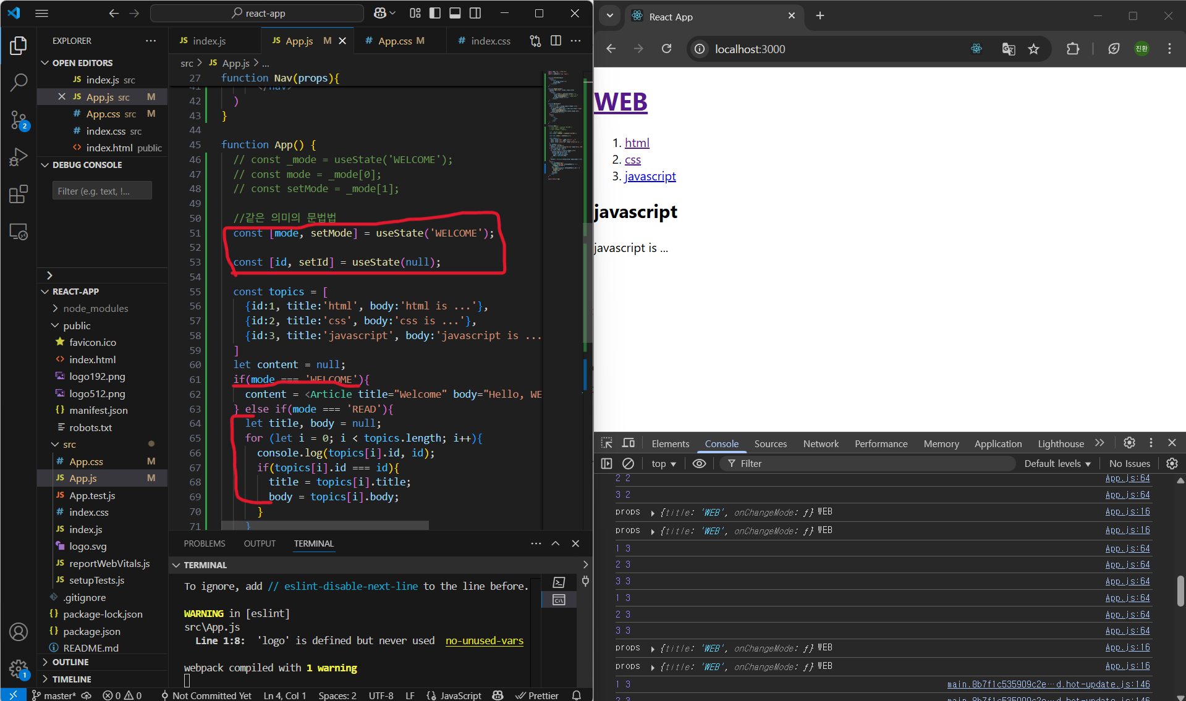Close the terminal panel

pyautogui.click(x=575, y=544)
